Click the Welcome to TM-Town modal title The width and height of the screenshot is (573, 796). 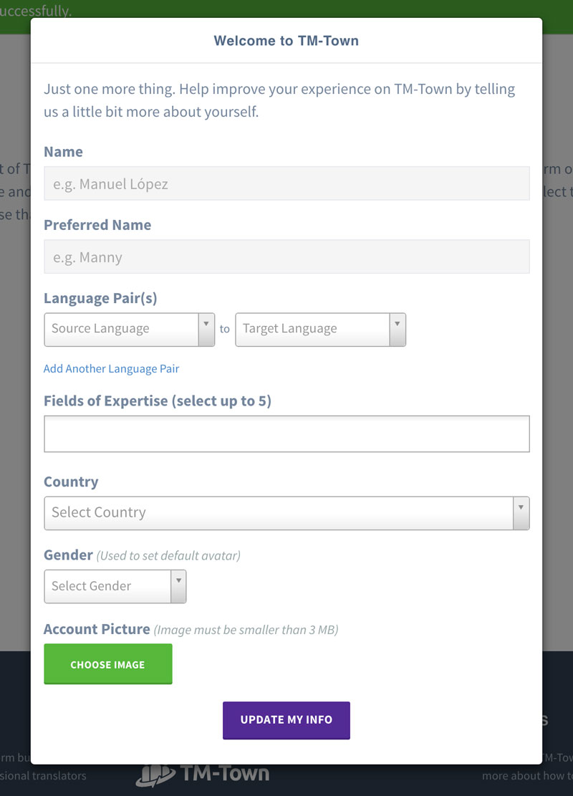(x=286, y=41)
